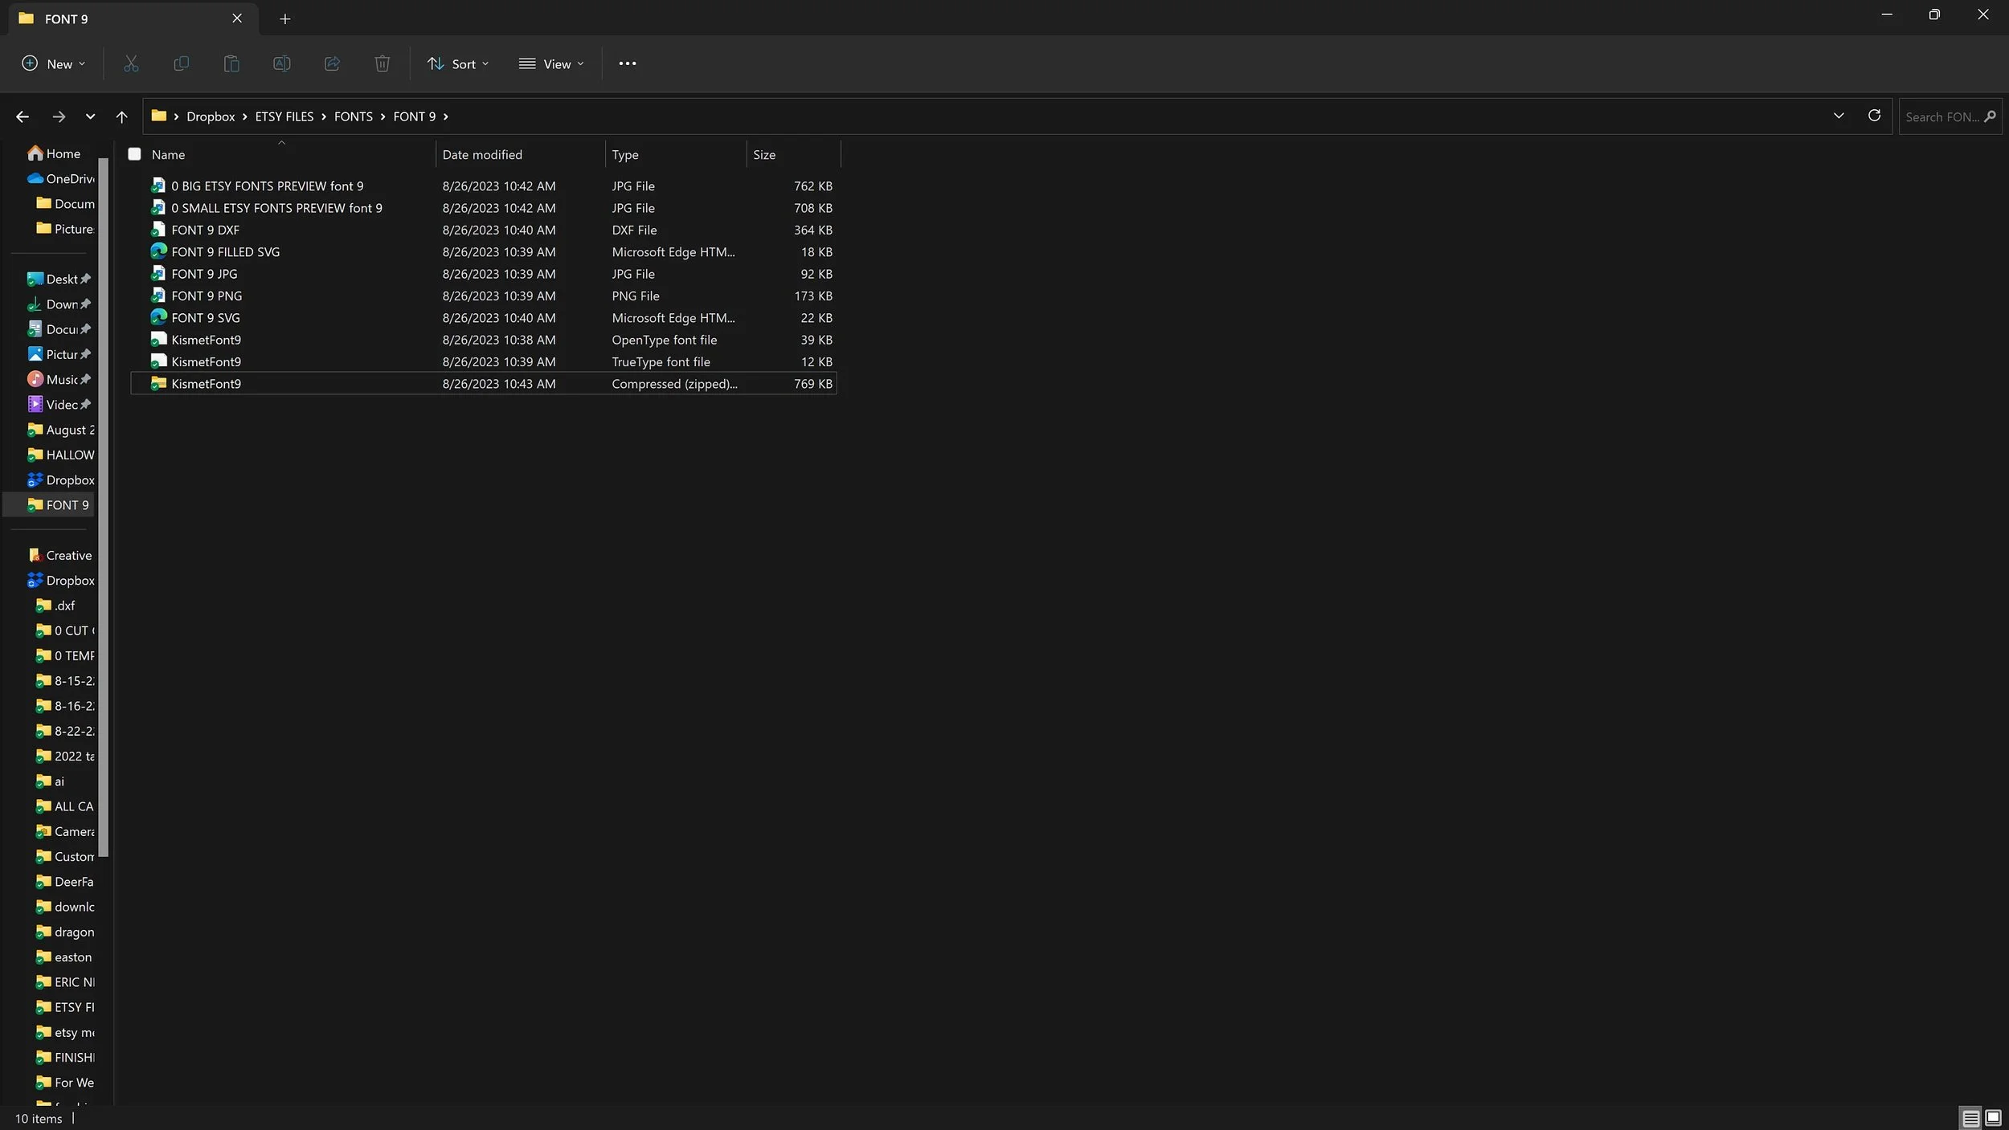The image size is (2009, 1130).
Task: Switch to large thumbnails view icon
Action: 1993,1117
